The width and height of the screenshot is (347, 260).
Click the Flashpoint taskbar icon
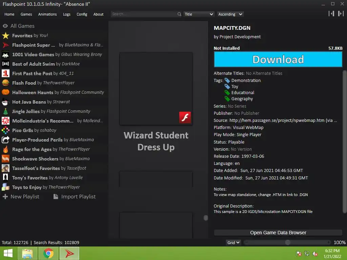point(69,253)
